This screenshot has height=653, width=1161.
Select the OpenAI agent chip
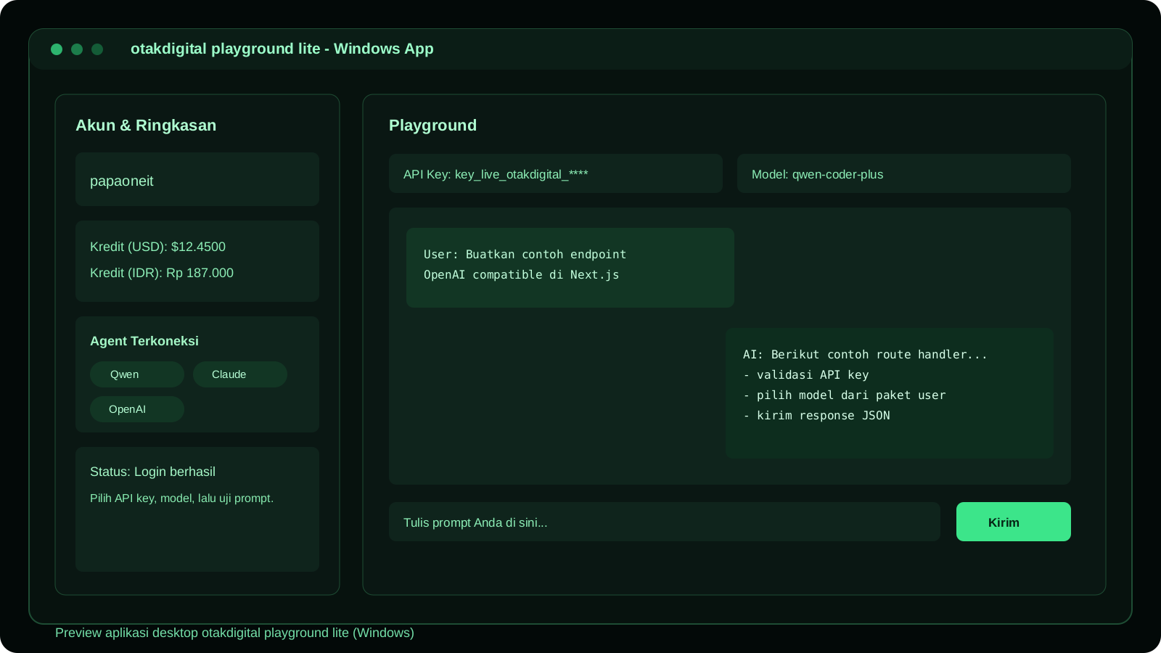coord(136,409)
